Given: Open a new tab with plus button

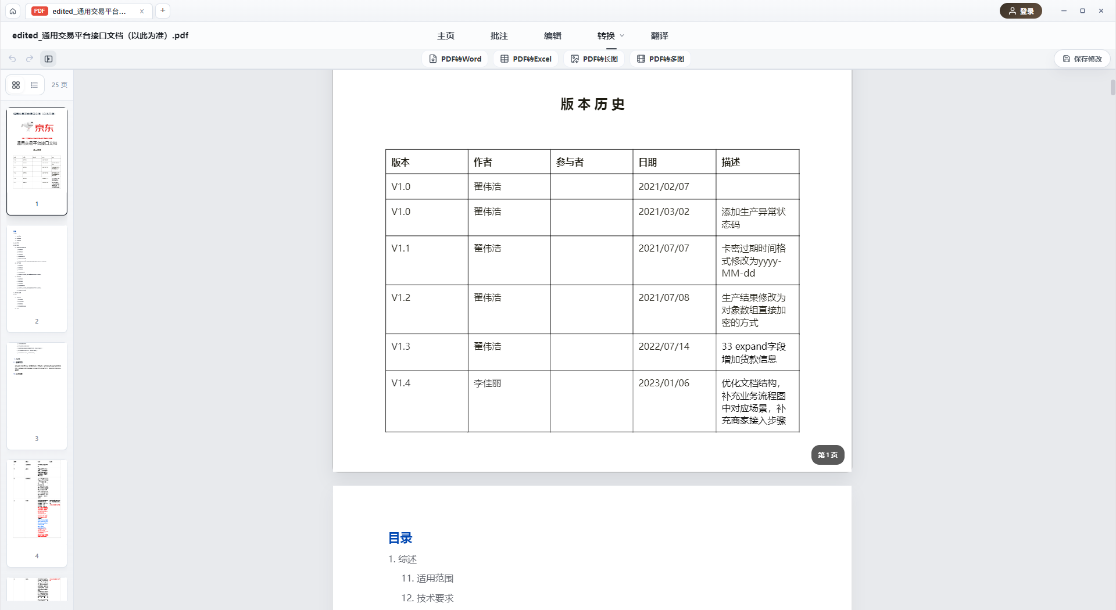Looking at the screenshot, I should pos(163,10).
